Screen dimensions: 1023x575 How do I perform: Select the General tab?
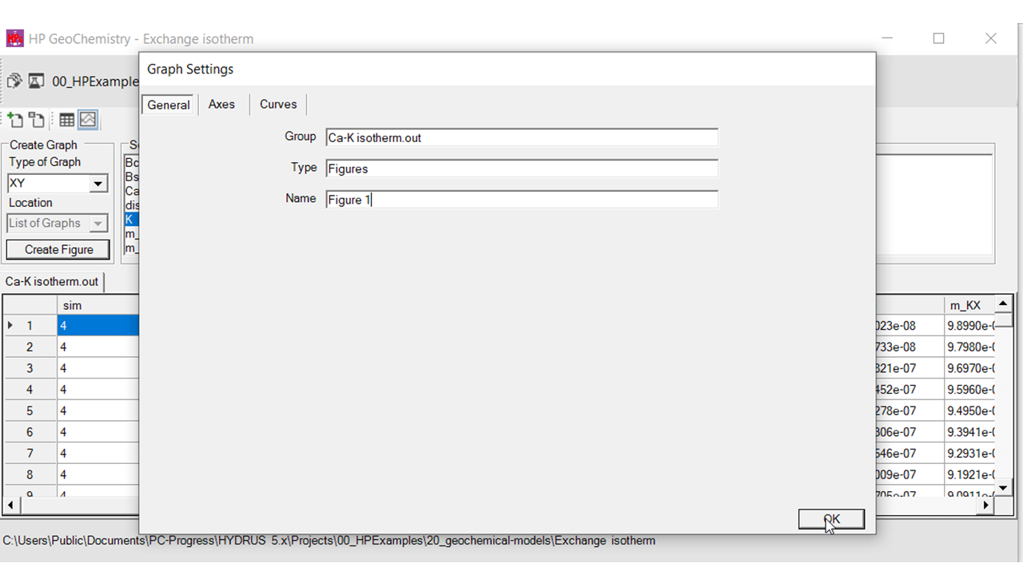click(x=169, y=105)
